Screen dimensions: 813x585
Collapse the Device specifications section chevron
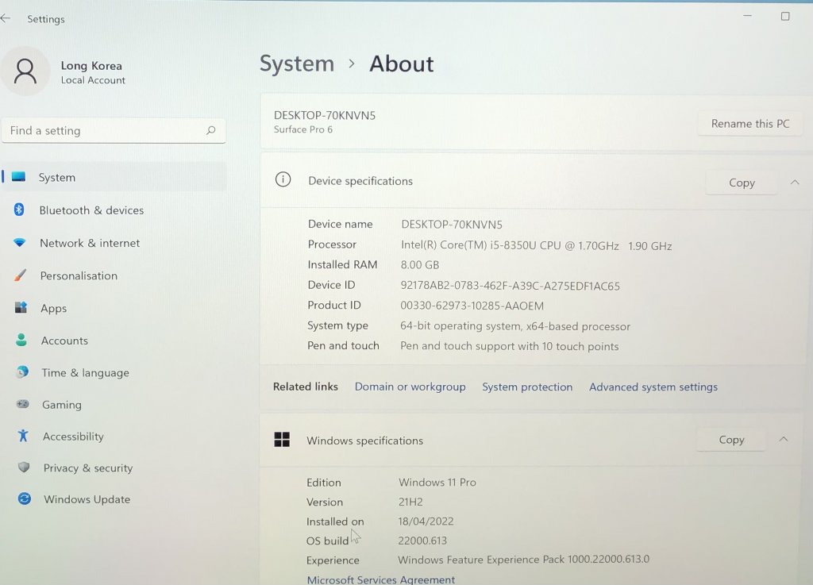click(x=795, y=182)
